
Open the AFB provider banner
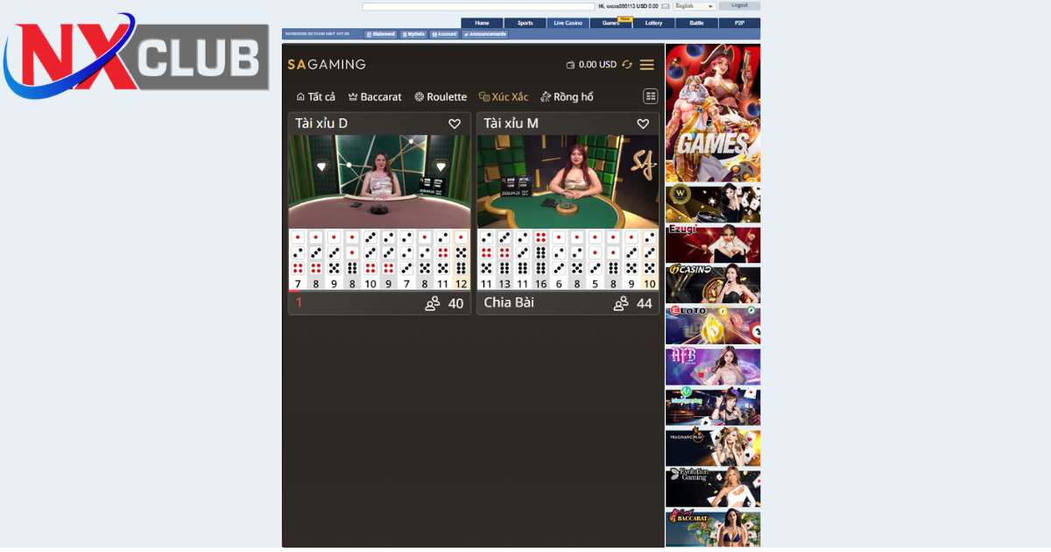[x=713, y=366]
